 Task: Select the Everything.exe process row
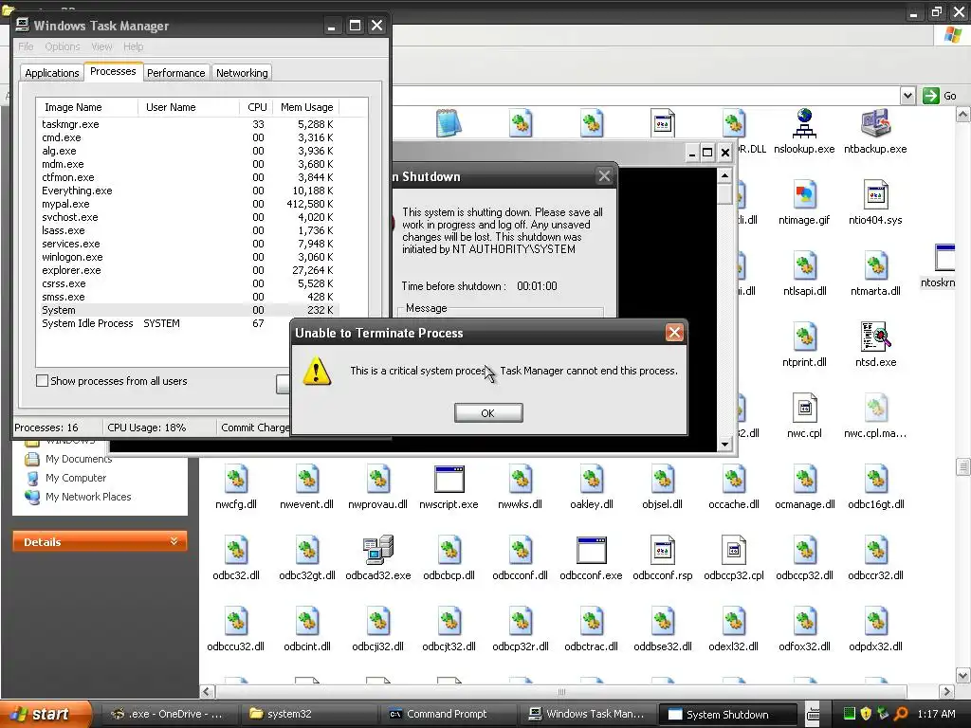point(188,191)
